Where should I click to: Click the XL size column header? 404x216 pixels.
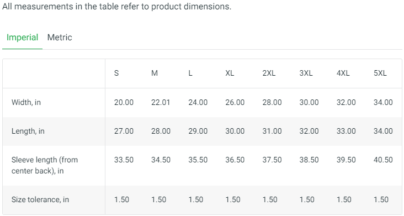click(x=230, y=73)
